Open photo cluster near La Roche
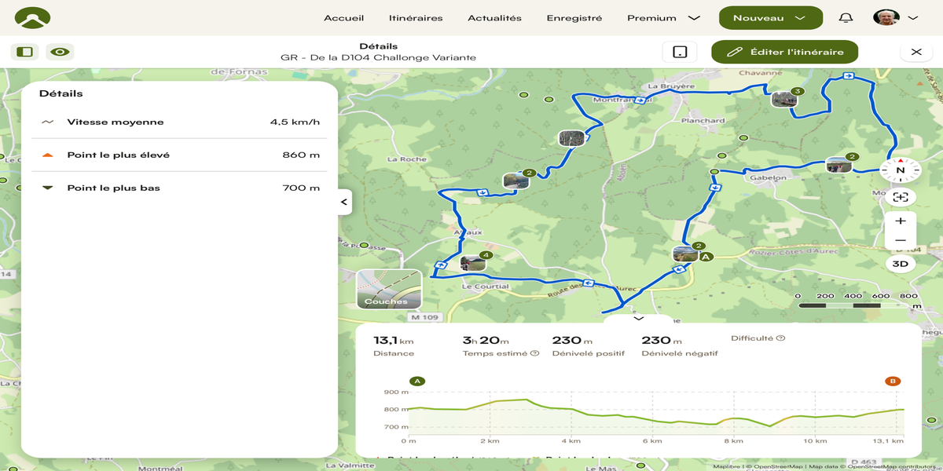The image size is (943, 471). tap(516, 181)
